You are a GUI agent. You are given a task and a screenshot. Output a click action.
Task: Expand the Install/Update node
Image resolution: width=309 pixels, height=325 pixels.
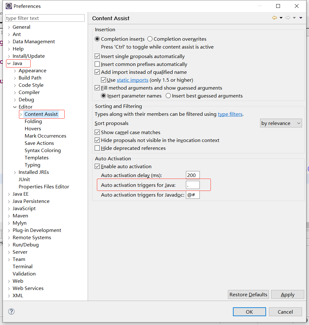click(x=9, y=56)
